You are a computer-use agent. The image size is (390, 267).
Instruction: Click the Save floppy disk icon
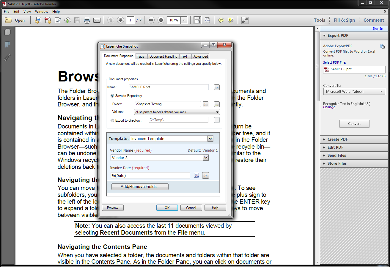(x=77, y=20)
